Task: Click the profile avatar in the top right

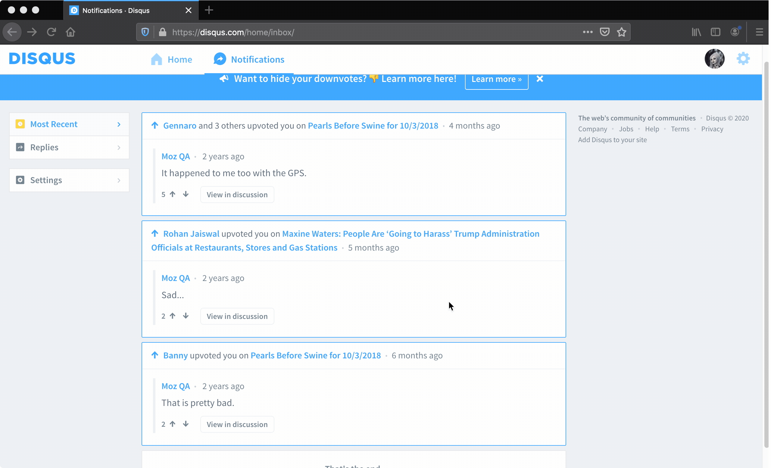Action: (715, 58)
